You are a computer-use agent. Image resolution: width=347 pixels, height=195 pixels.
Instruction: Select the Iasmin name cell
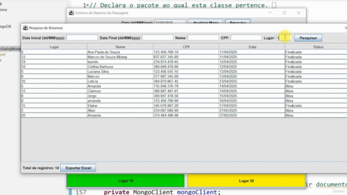click(120, 62)
